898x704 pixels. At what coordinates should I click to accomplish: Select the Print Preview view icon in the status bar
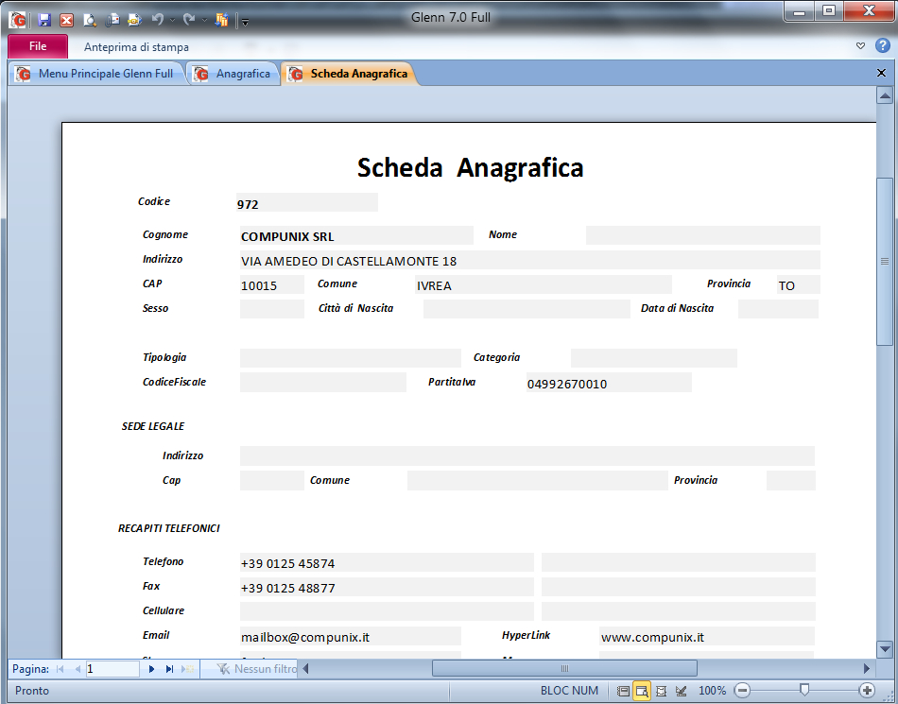[x=642, y=691]
